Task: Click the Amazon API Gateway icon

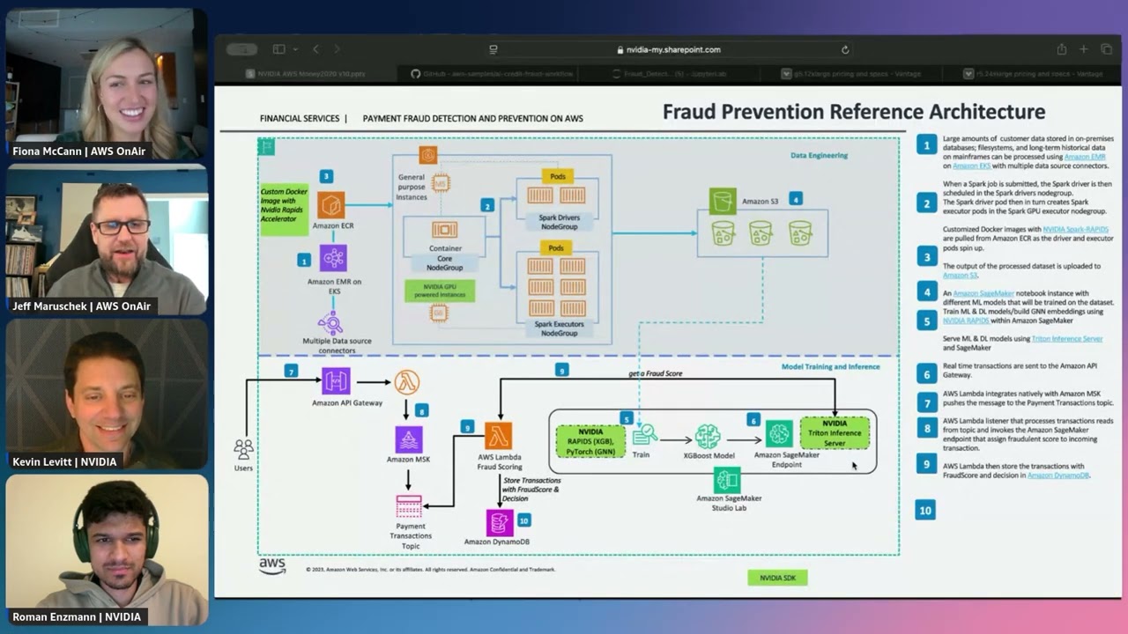Action: pos(336,381)
